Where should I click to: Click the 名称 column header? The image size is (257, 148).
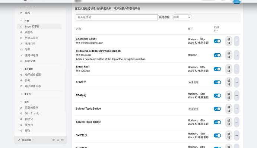[x=79, y=29]
